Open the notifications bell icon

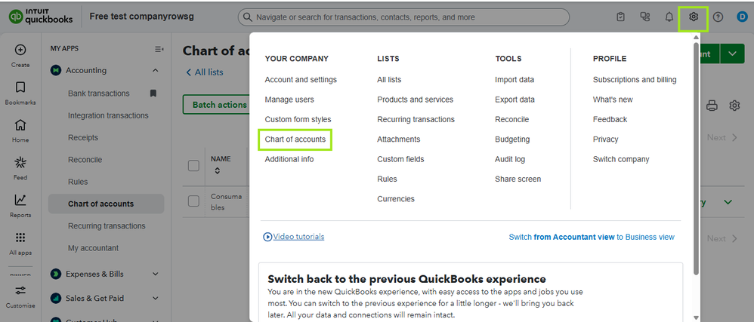669,17
